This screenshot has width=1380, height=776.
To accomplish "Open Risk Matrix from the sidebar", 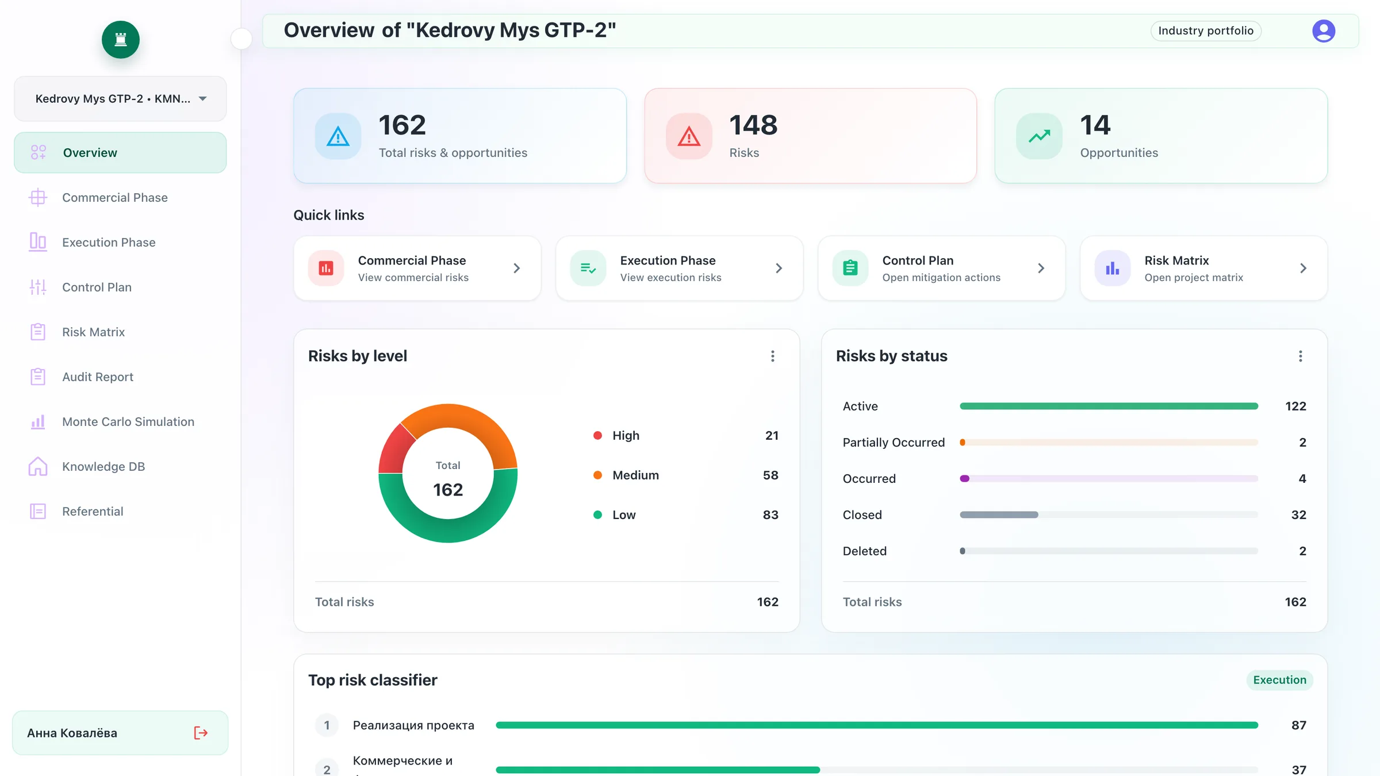I will (120, 332).
